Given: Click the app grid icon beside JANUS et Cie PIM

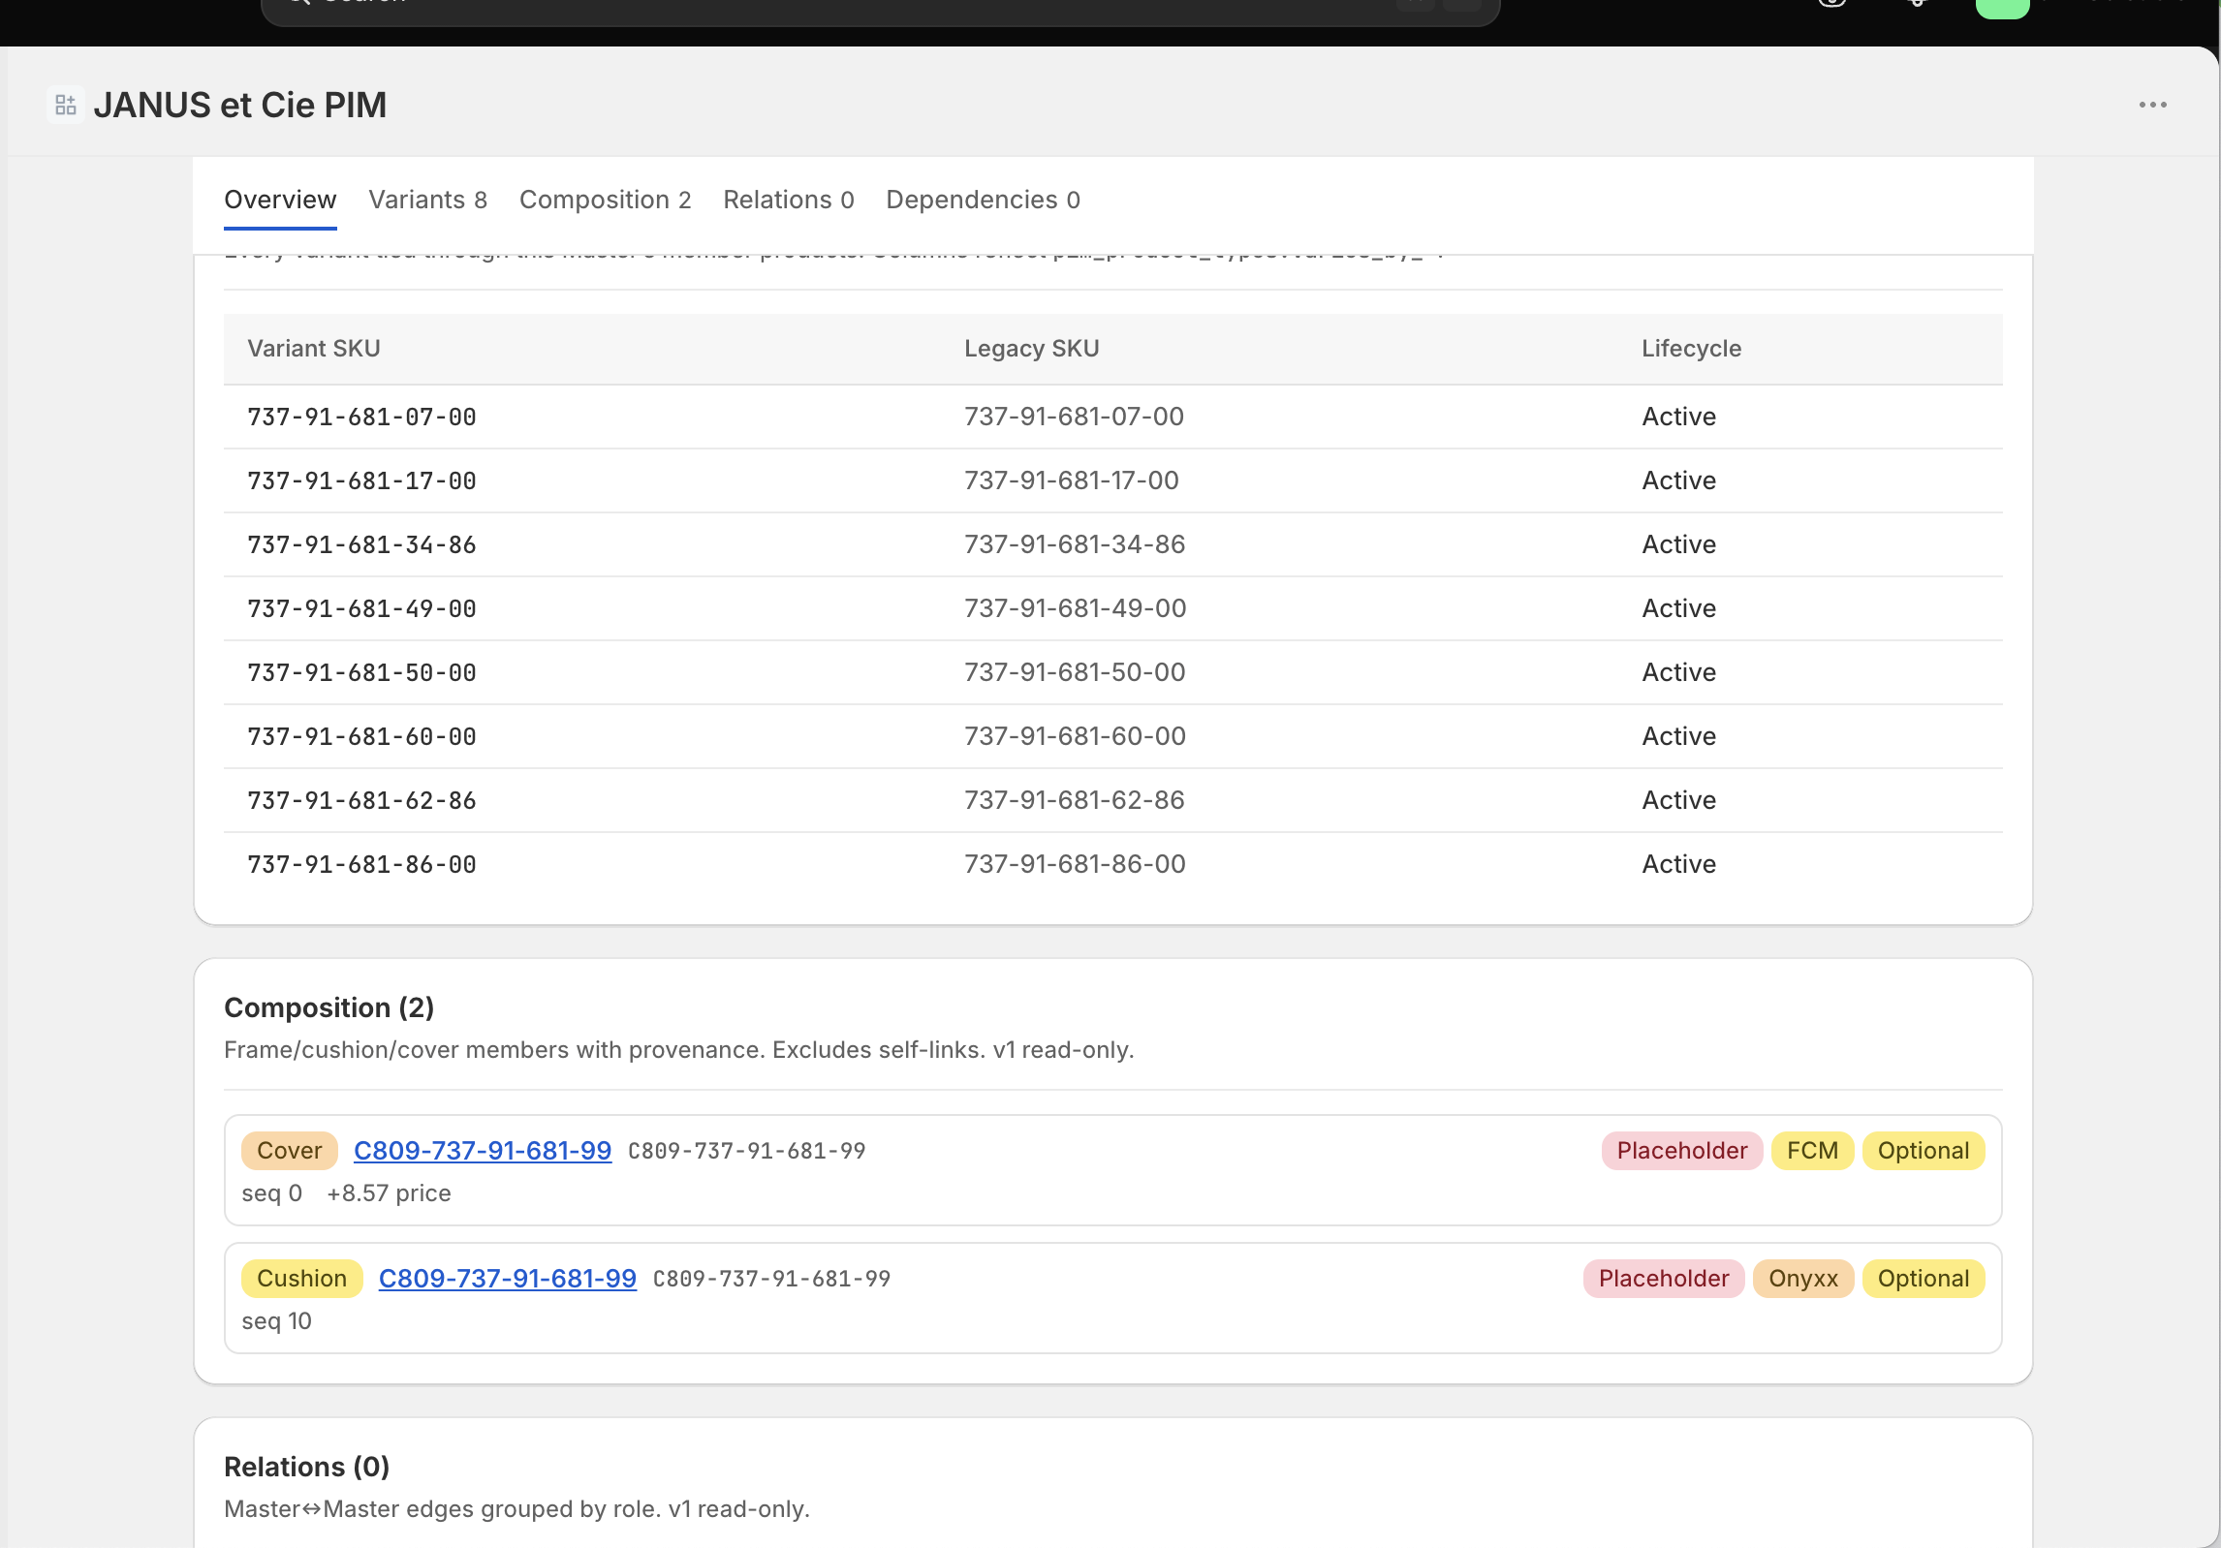Looking at the screenshot, I should tap(66, 105).
